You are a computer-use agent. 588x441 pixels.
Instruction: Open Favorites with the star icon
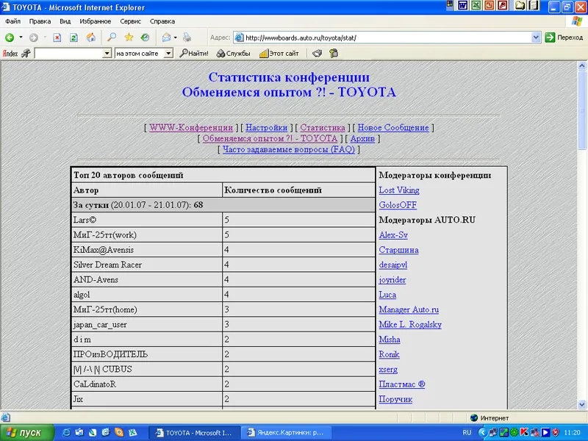[x=129, y=37]
